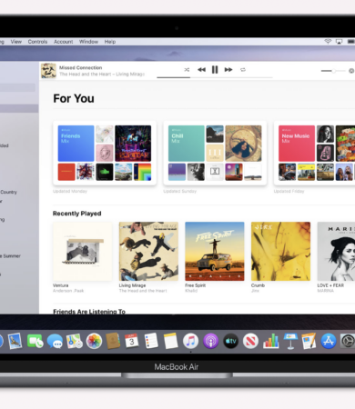Click the now playing album artwork
This screenshot has height=409, width=355.
(x=48, y=71)
